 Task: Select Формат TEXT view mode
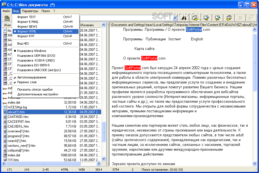(x=45, y=17)
